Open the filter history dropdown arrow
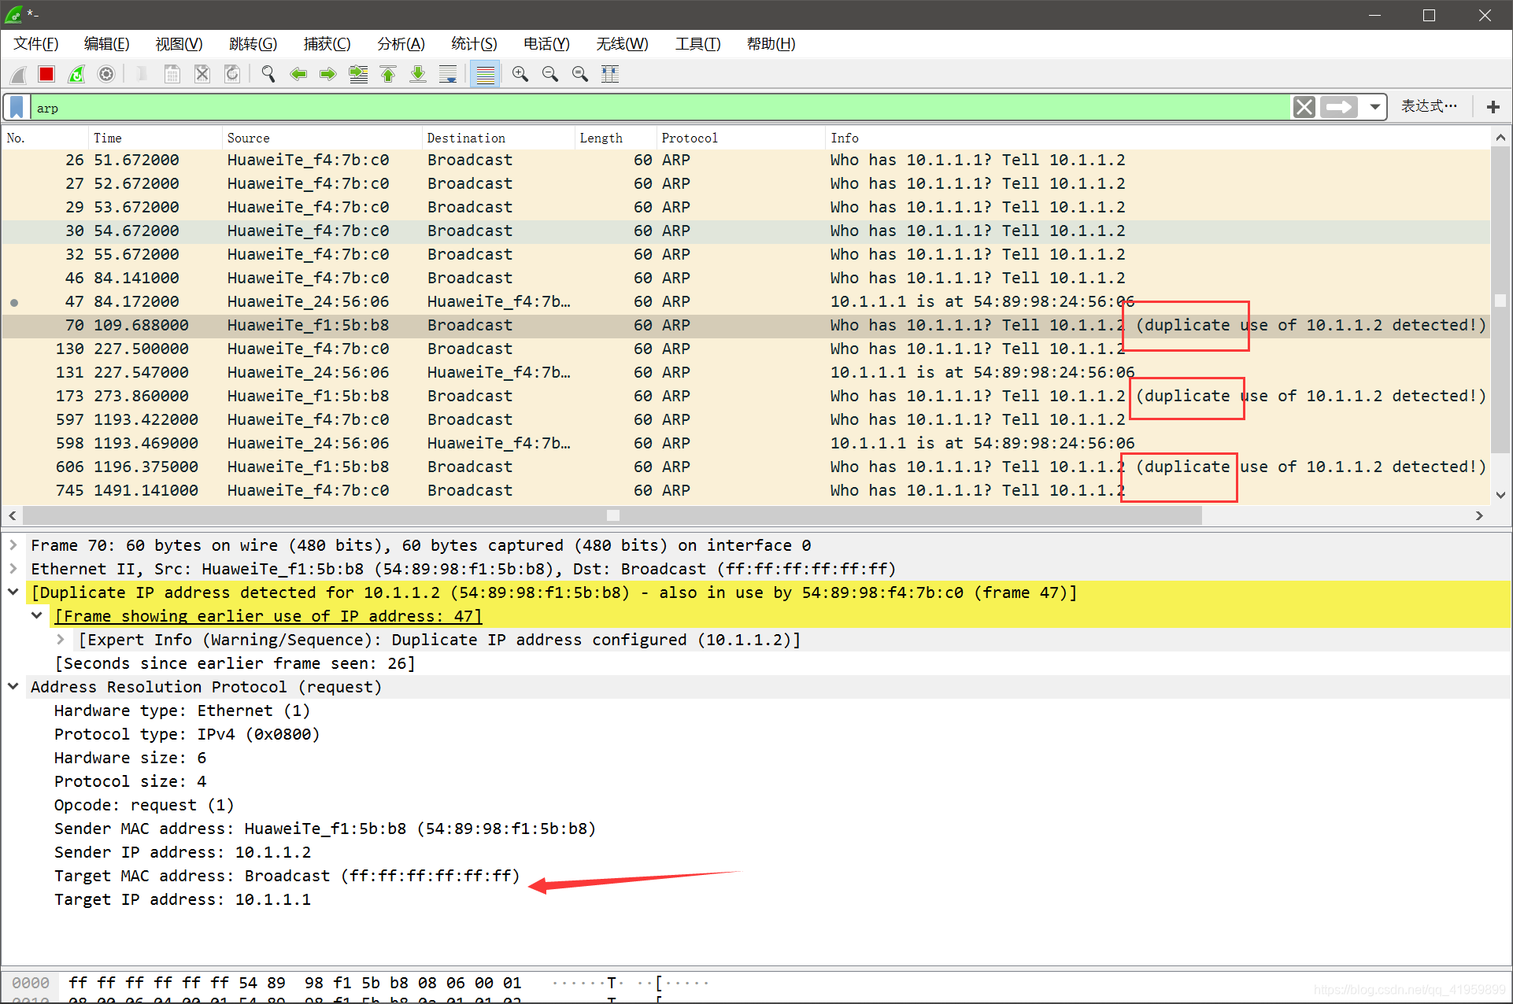 pyautogui.click(x=1374, y=107)
